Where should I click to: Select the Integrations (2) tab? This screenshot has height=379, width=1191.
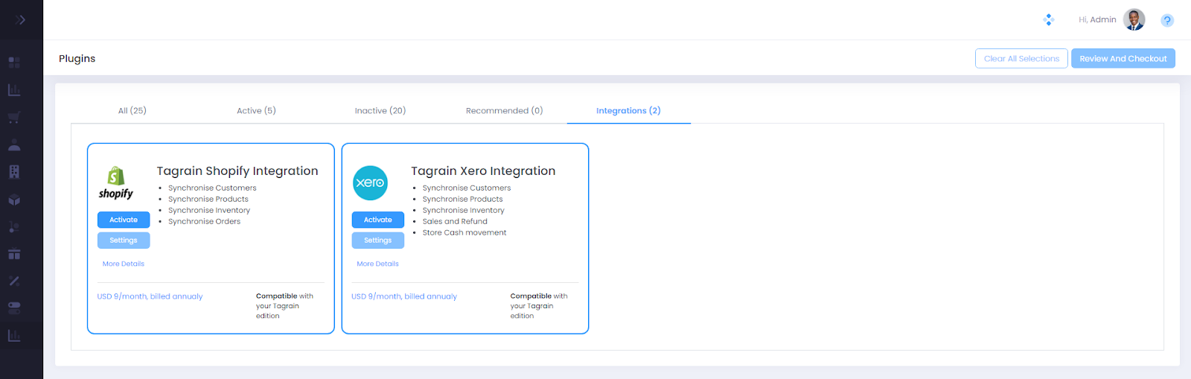pos(628,111)
